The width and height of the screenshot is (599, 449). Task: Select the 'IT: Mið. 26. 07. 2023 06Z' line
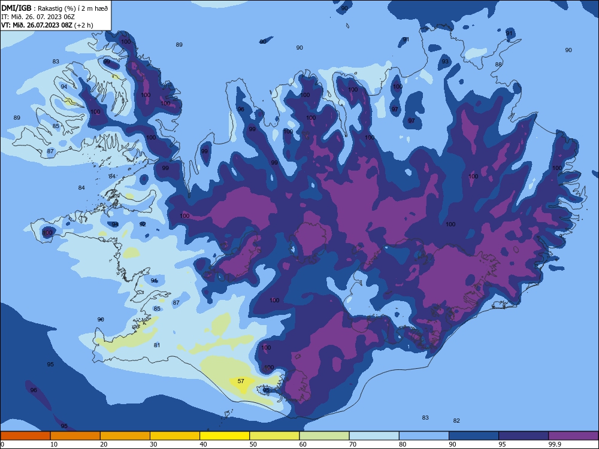pos(38,17)
